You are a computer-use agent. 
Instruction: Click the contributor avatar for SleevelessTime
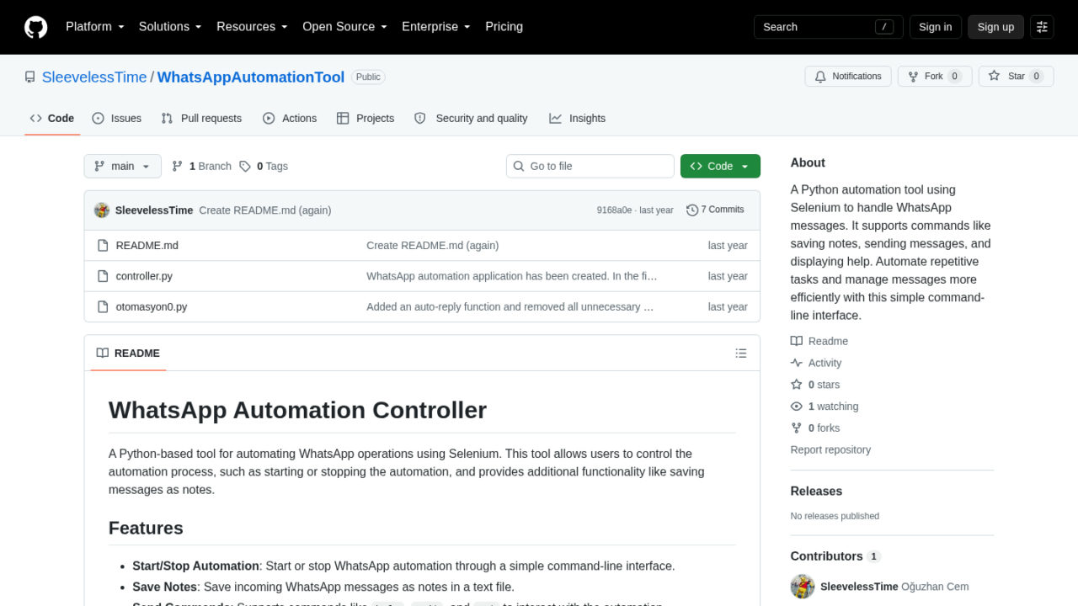point(803,587)
